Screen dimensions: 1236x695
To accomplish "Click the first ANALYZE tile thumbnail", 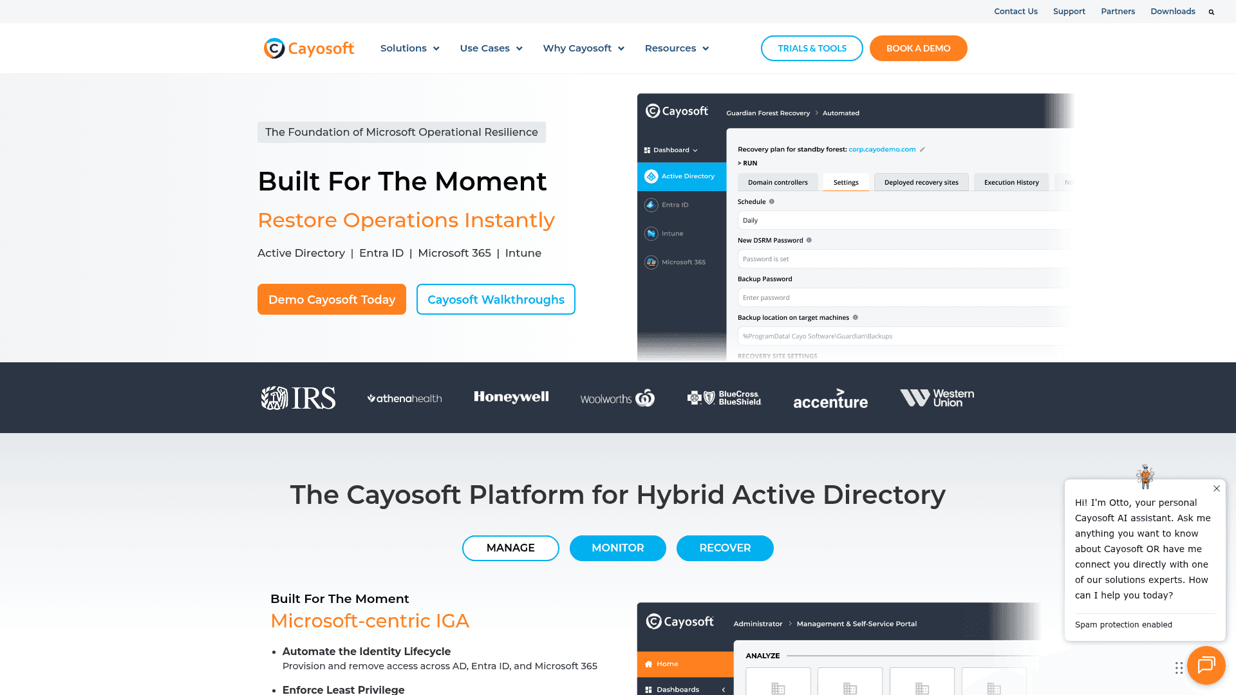I will (778, 682).
